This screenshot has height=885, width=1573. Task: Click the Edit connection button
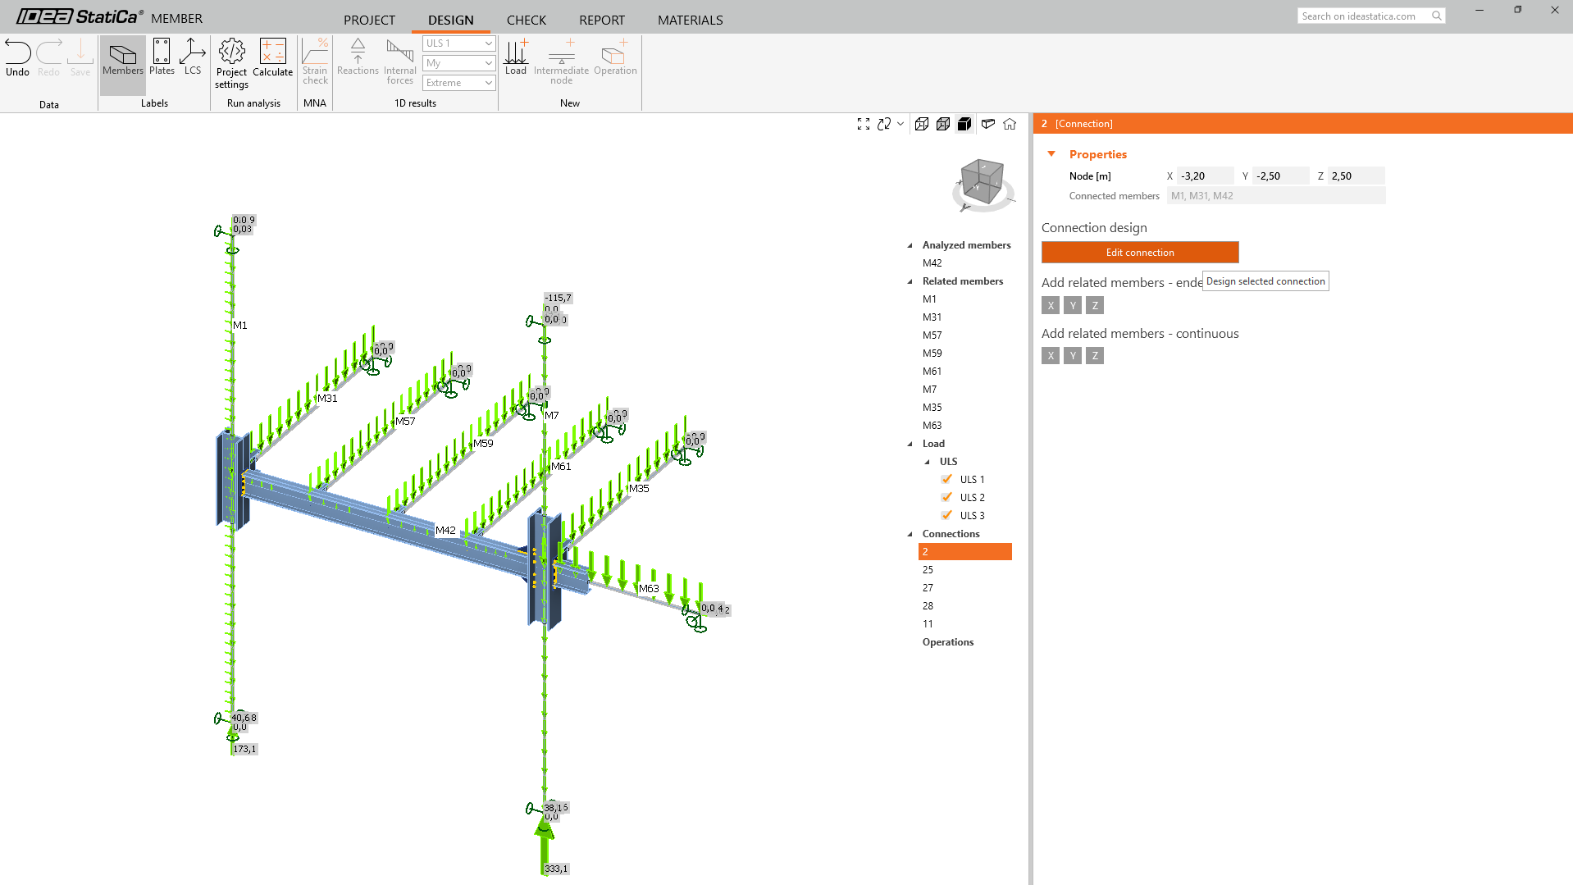1140,253
